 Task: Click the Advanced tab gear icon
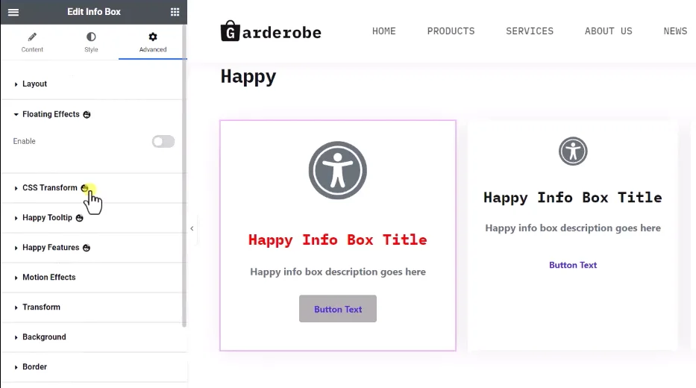tap(153, 37)
